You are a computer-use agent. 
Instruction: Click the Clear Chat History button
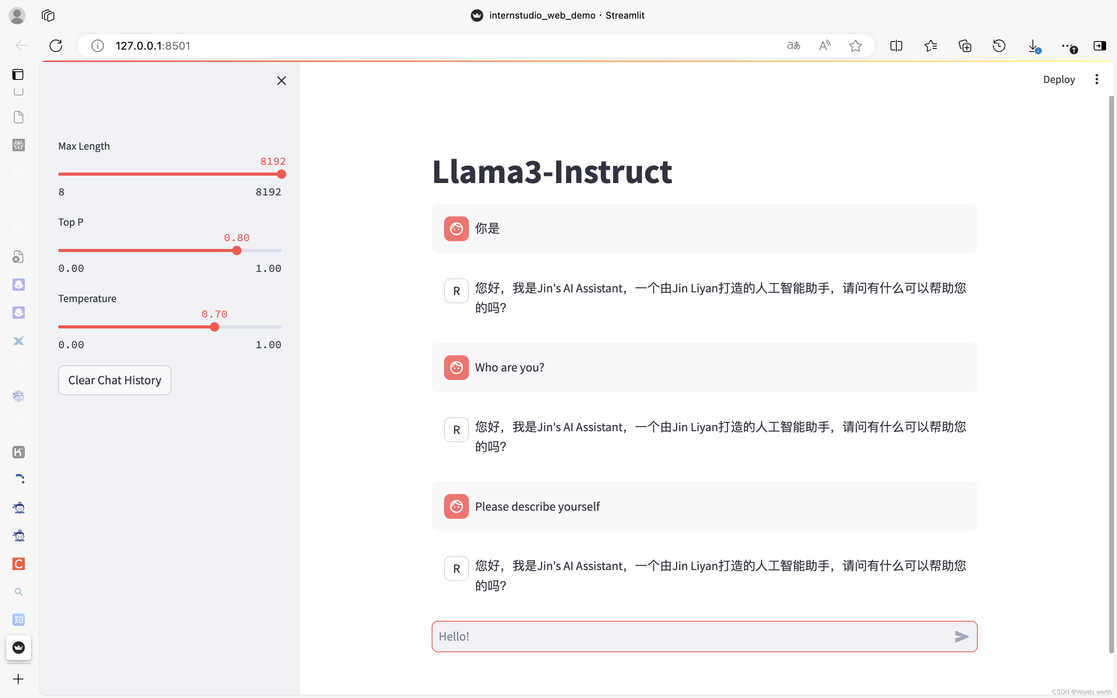click(x=114, y=380)
